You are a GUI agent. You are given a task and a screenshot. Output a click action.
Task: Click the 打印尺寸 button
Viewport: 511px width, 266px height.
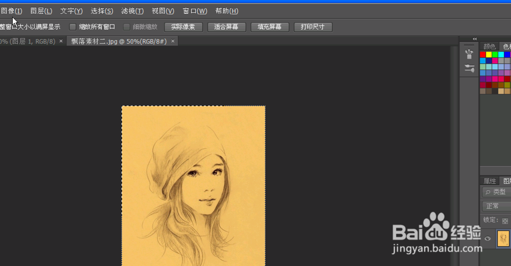pyautogui.click(x=313, y=27)
